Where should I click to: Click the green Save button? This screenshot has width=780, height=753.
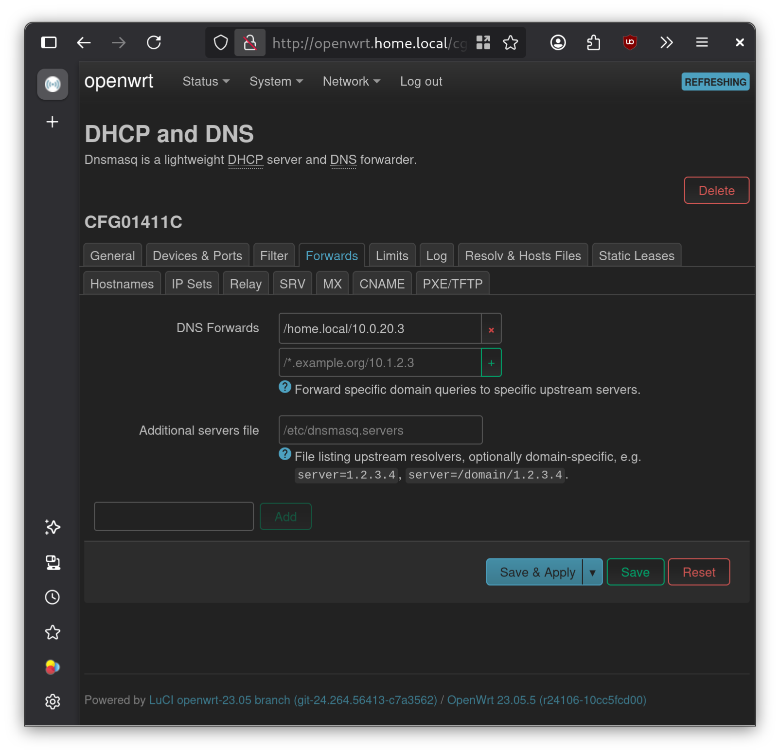[635, 573]
